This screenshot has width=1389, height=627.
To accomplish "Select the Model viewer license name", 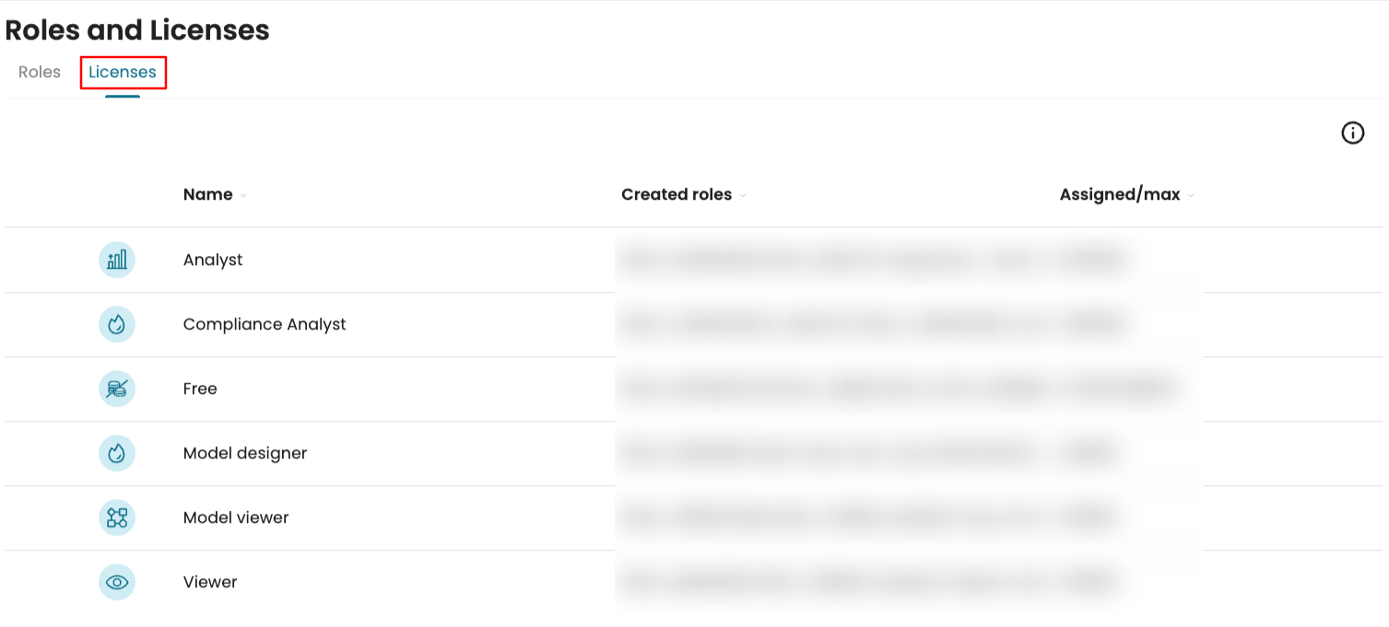I will tap(236, 517).
